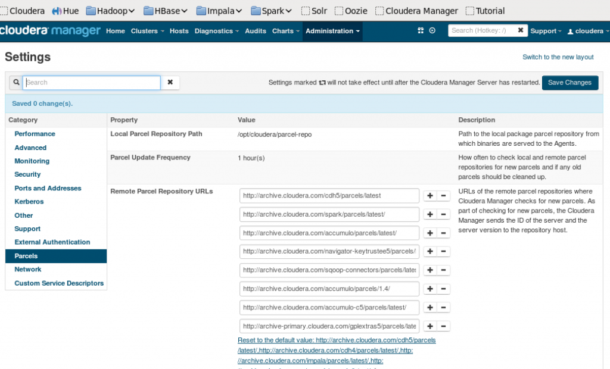Viewport: 610px width, 369px height.
Task: Open the Administration menu
Action: pyautogui.click(x=332, y=31)
